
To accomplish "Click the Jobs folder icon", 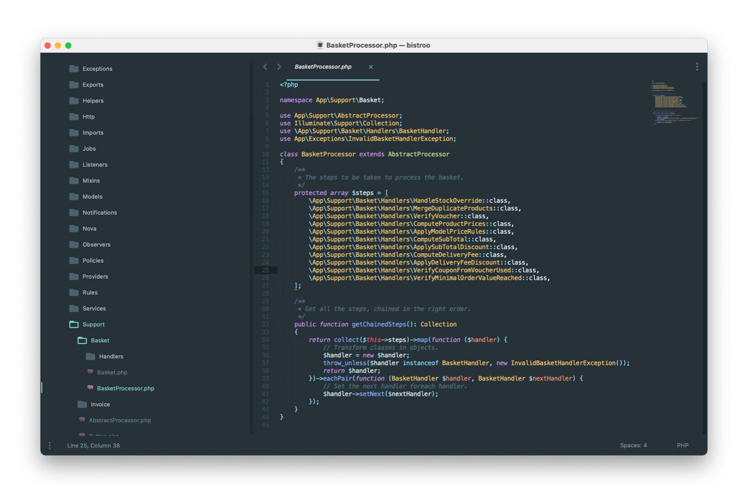I will click(74, 149).
